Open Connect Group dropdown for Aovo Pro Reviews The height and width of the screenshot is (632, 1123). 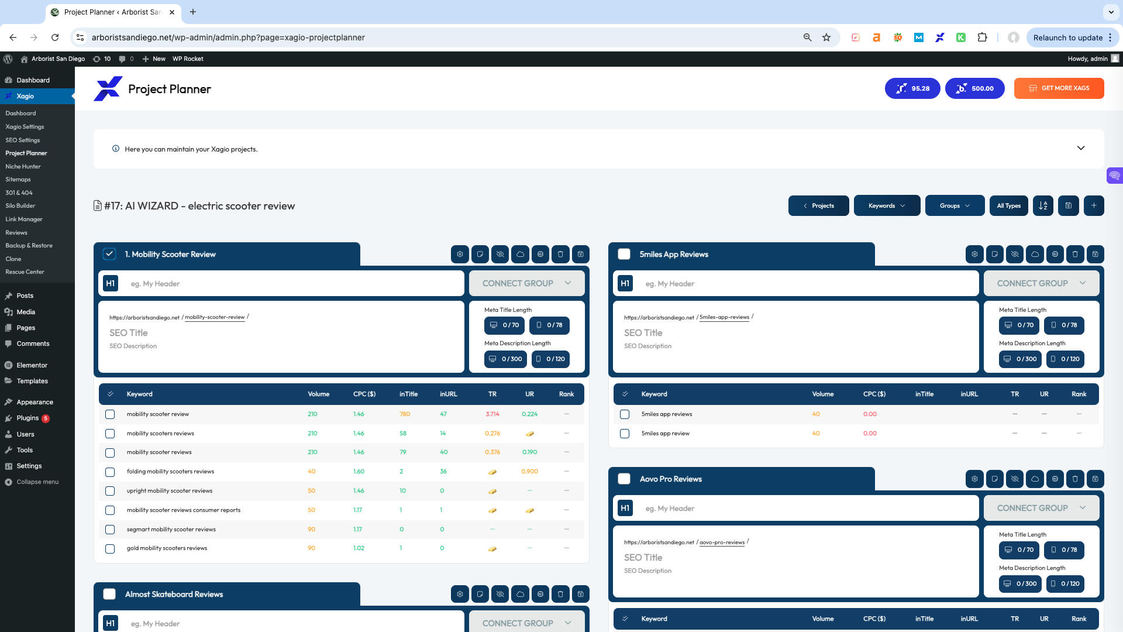(x=1041, y=508)
